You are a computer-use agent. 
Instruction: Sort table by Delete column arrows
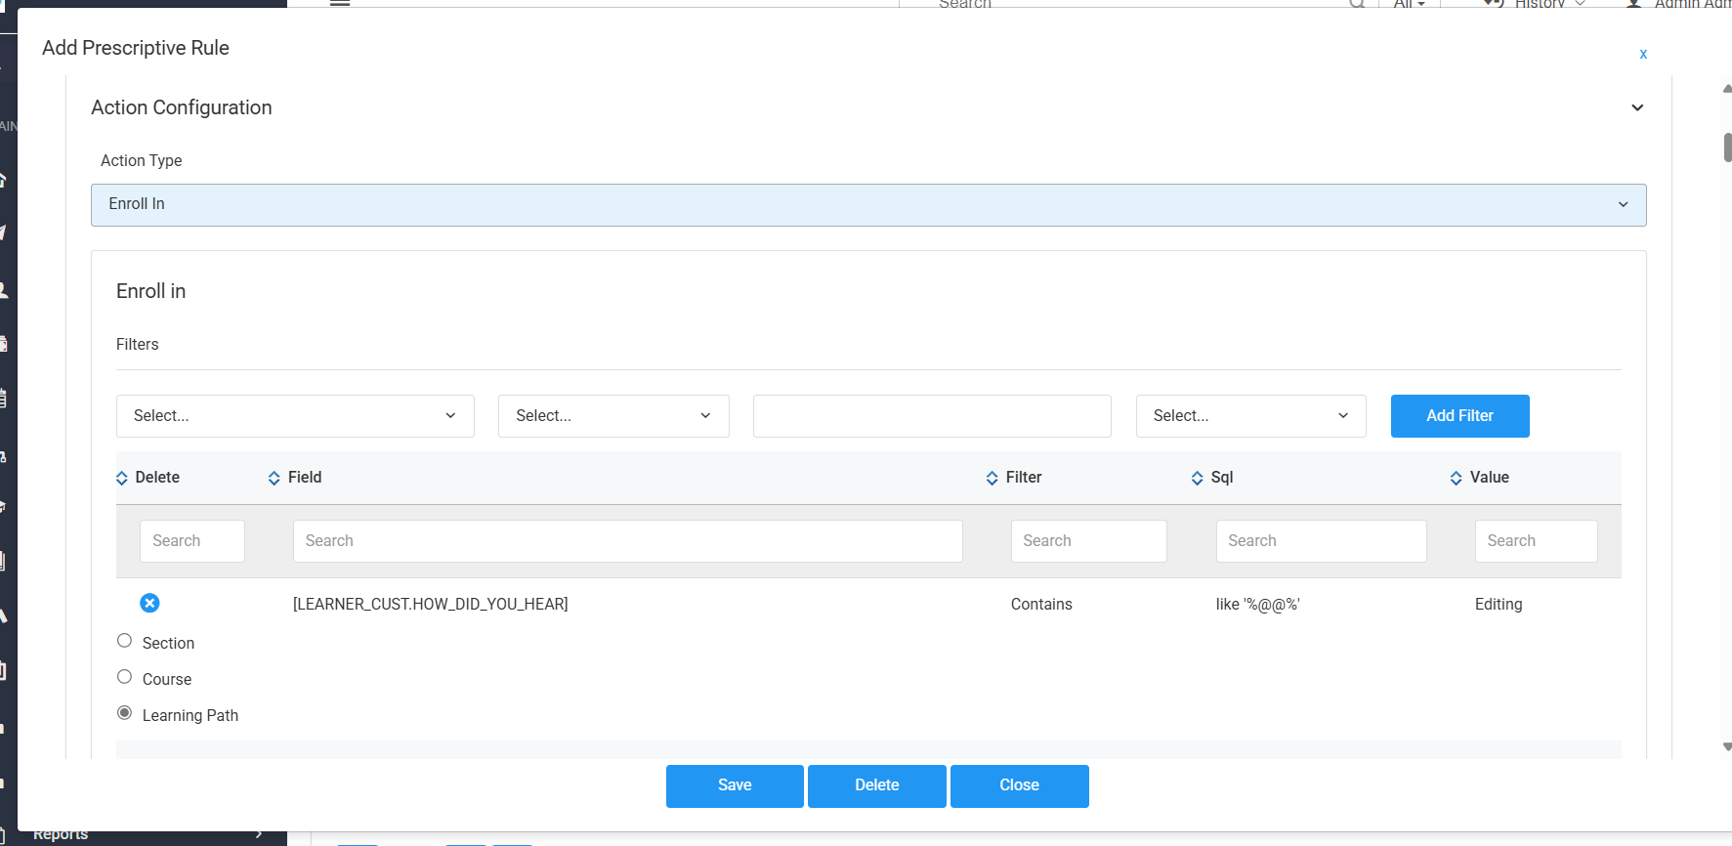[122, 478]
